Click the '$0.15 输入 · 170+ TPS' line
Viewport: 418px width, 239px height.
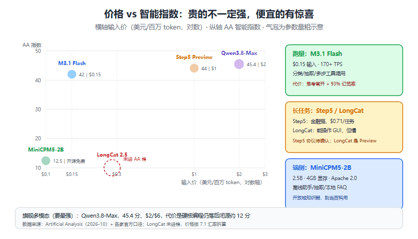(318, 64)
